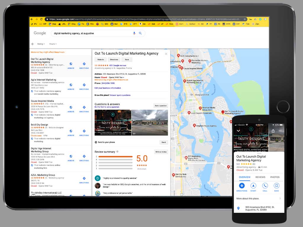Open the Hours filter dropdown
Image resolution: width=303 pixels, height=227 pixels.
[x=53, y=44]
